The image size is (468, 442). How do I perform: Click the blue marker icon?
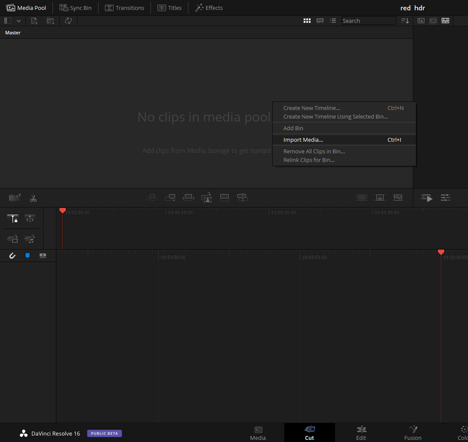[x=28, y=255]
